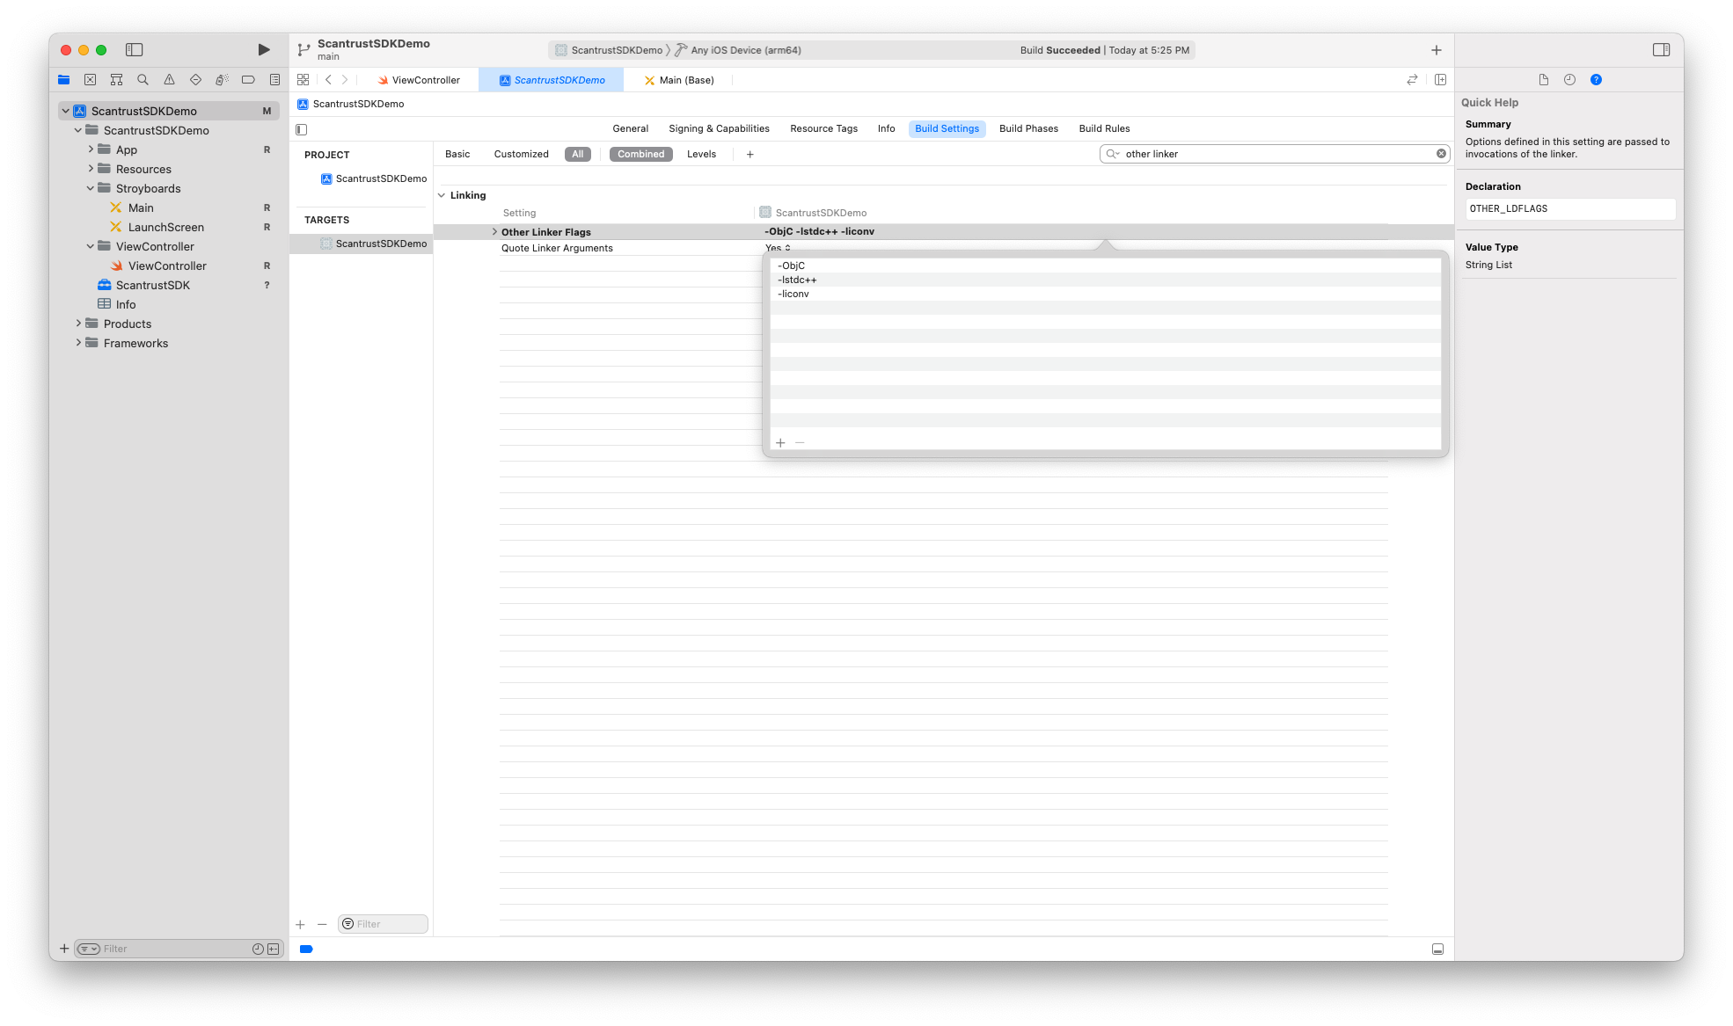This screenshot has width=1733, height=1026.
Task: Remove selected linker flag entry
Action: coord(800,442)
